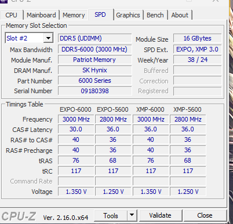Show the About tab
The image size is (233, 224).
[x=180, y=15]
